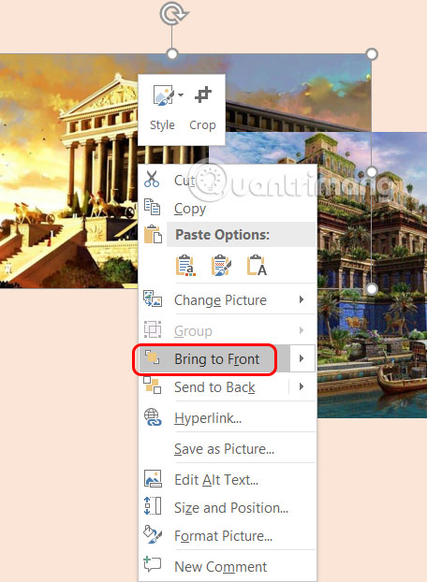This screenshot has height=582, width=427.
Task: Click the Bring to Front icon
Action: point(152,357)
